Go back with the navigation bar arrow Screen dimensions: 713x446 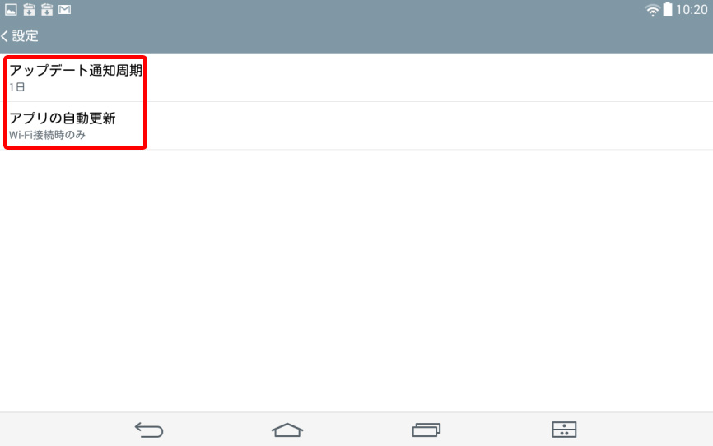149,430
